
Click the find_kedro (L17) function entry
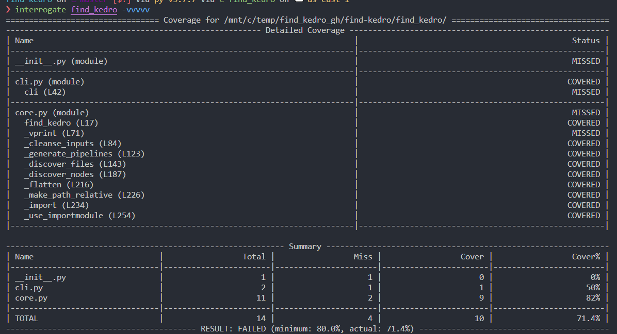click(x=61, y=123)
